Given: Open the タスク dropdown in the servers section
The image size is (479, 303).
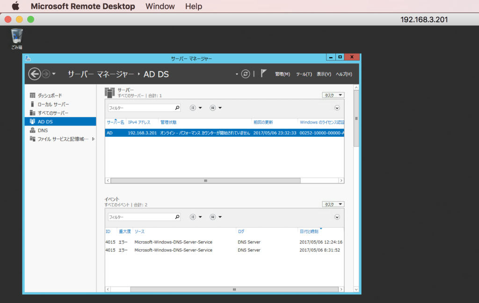Looking at the screenshot, I should (333, 95).
